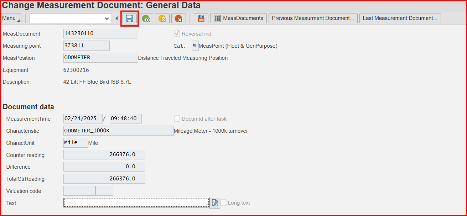The width and height of the screenshot is (467, 216).
Task: Click the Distance Traveled Measuring Position text
Action: (x=183, y=58)
